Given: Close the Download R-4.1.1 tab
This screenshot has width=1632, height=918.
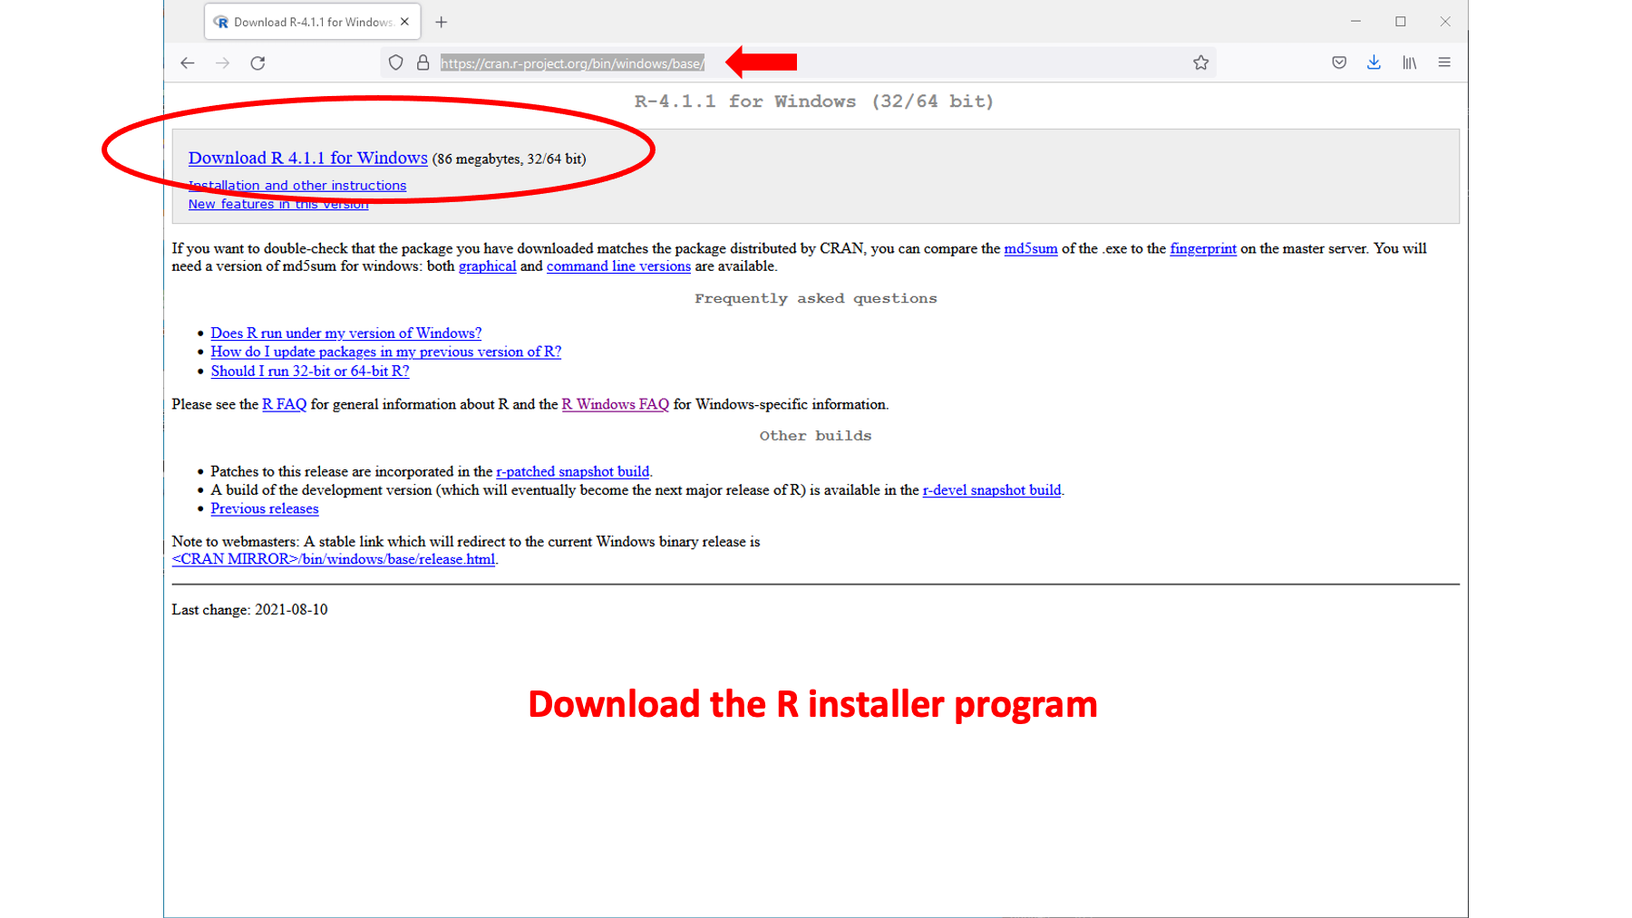Looking at the screenshot, I should coord(404,22).
